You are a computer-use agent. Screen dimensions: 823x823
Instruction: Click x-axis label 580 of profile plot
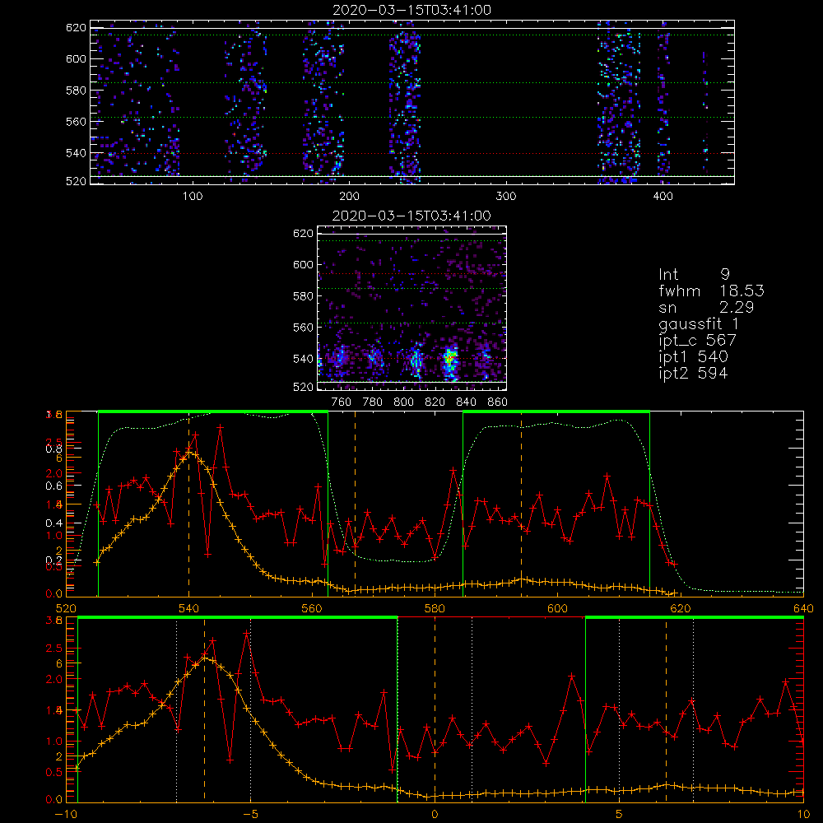click(435, 608)
